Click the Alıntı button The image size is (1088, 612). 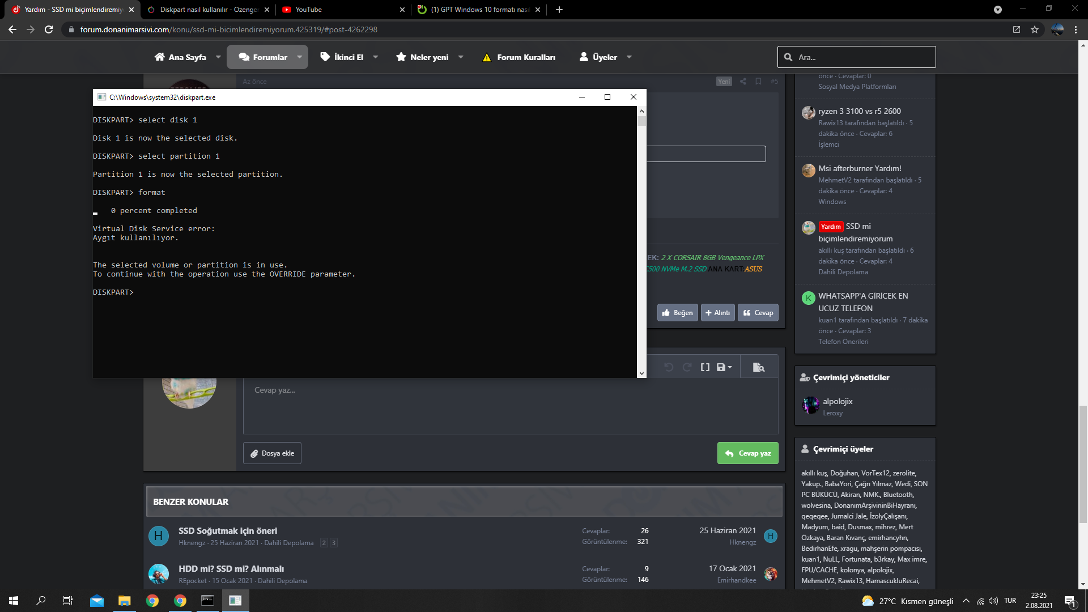point(717,313)
